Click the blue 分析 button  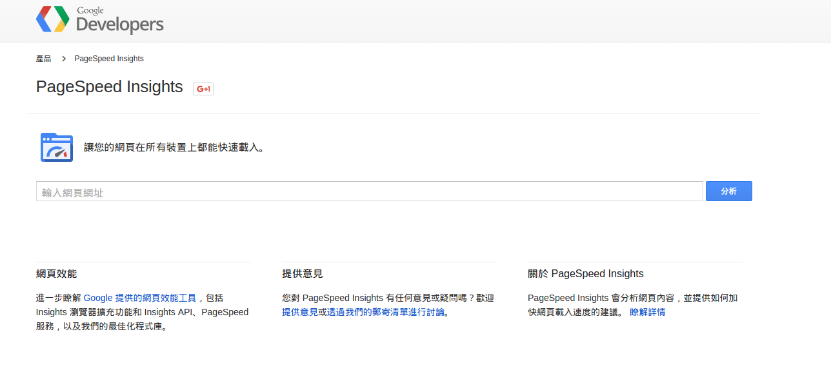pos(728,191)
